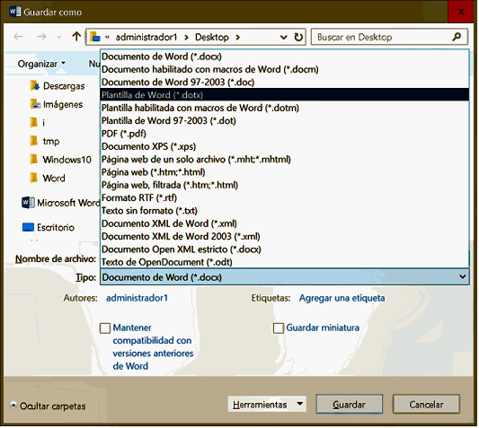Choose Plantilla de Word (*.dotx)
The height and width of the screenshot is (428, 479).
pos(284,95)
